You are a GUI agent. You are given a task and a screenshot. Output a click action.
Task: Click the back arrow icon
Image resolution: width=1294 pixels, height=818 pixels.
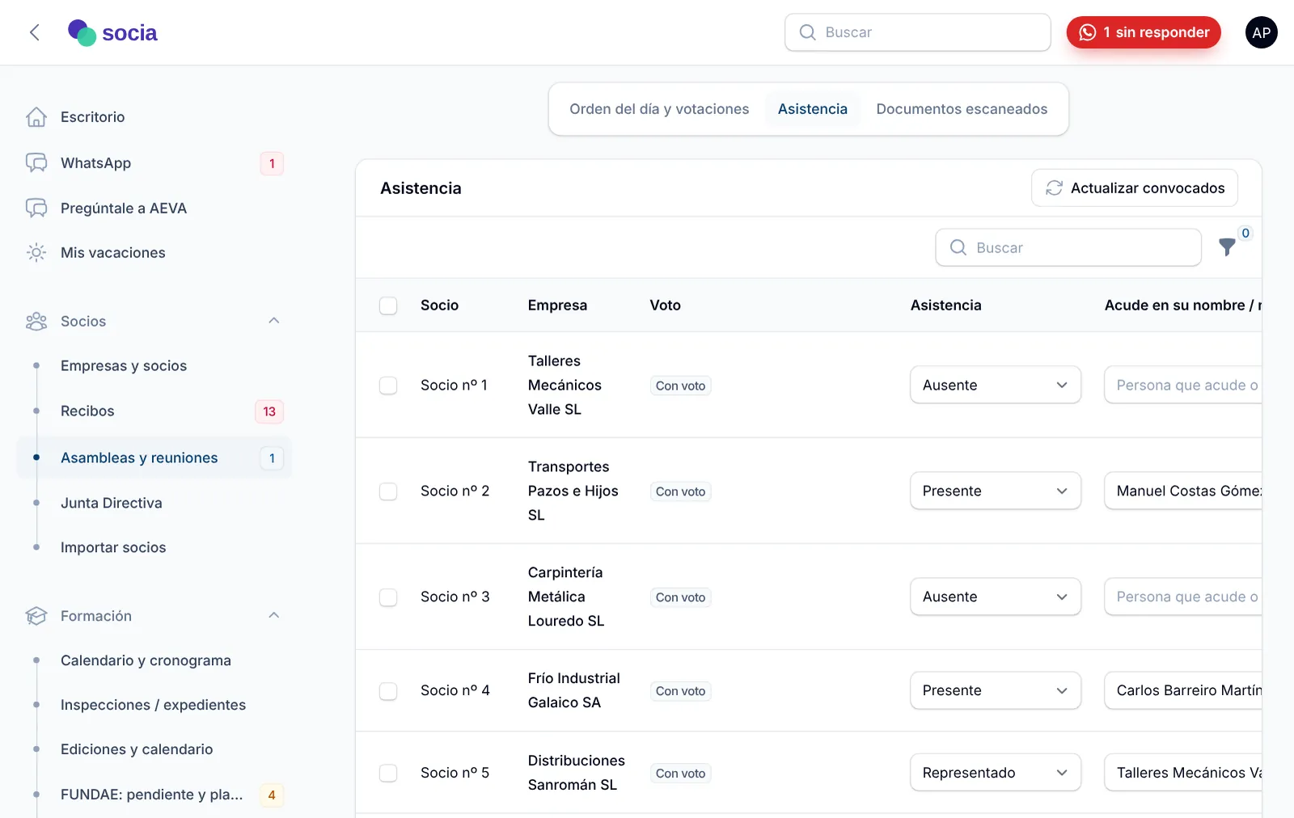coord(34,32)
